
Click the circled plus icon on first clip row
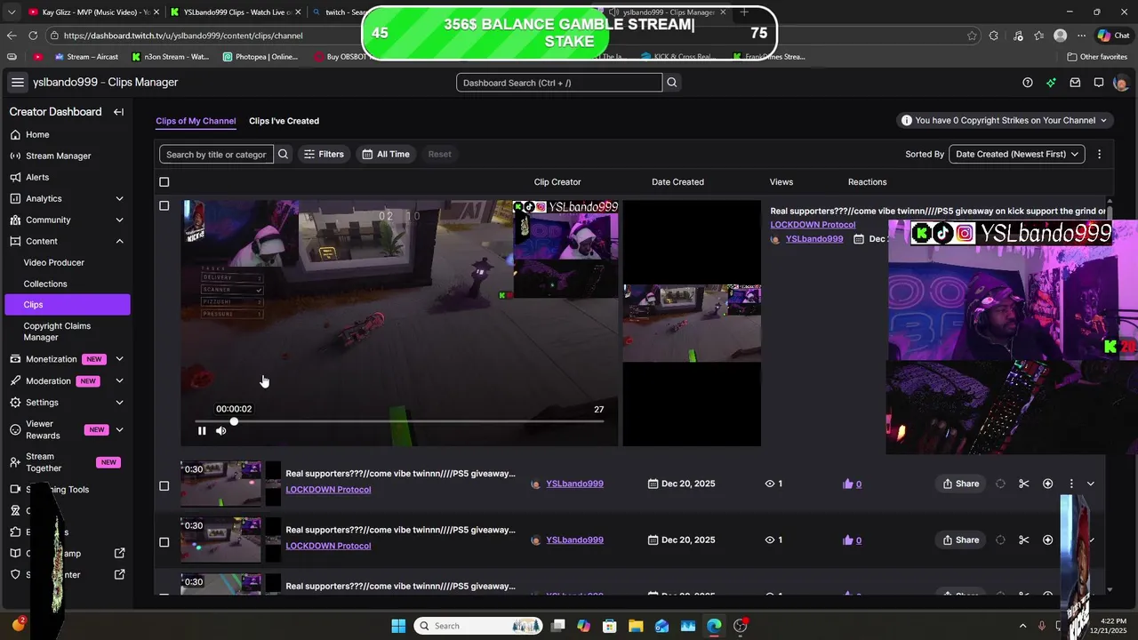click(1047, 484)
